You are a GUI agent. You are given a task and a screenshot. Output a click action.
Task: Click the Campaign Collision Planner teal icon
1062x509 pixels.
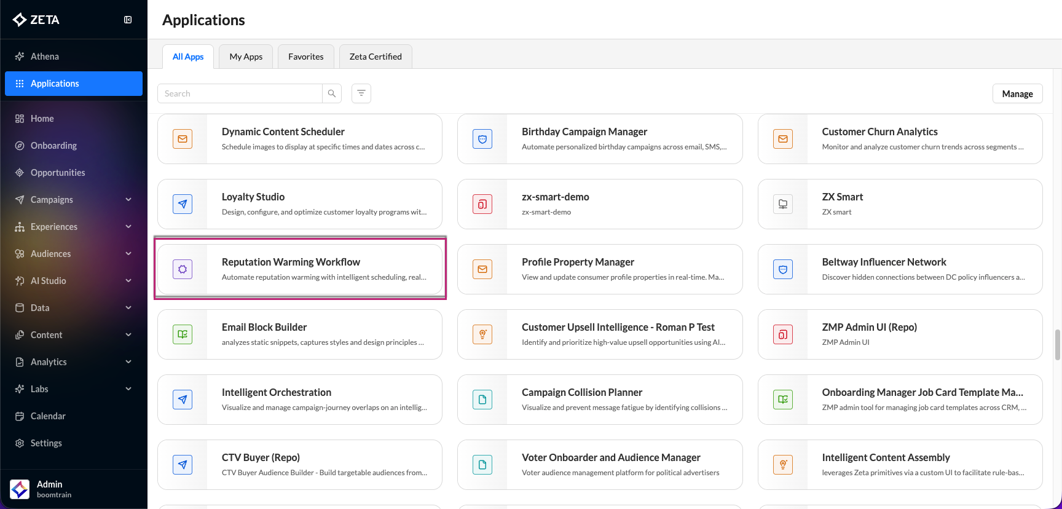(x=482, y=400)
